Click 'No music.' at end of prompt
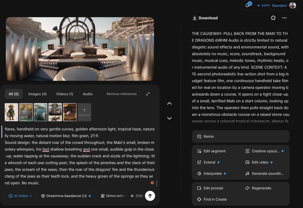This screenshot has width=303, height=208. tap(31, 183)
